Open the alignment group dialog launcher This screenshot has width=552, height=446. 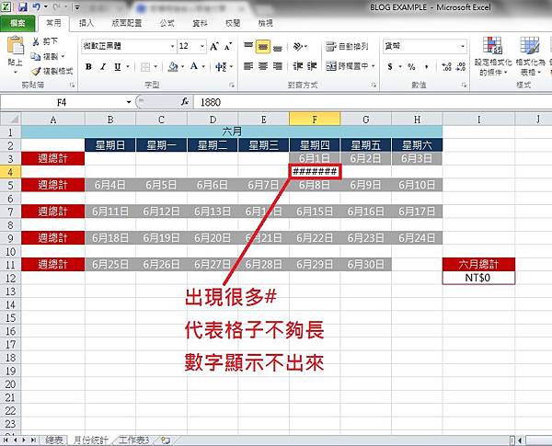[374, 85]
